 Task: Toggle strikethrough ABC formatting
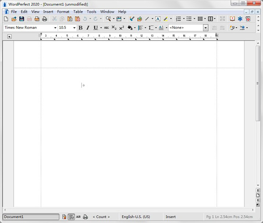107,28
